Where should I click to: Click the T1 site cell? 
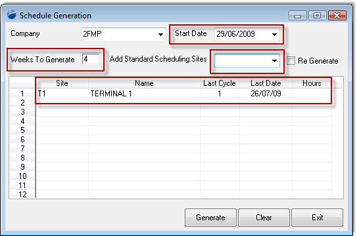pyautogui.click(x=62, y=94)
